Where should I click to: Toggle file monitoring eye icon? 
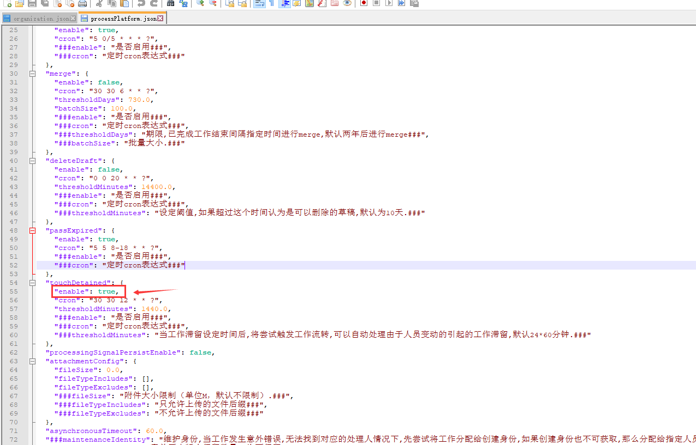(x=347, y=3)
